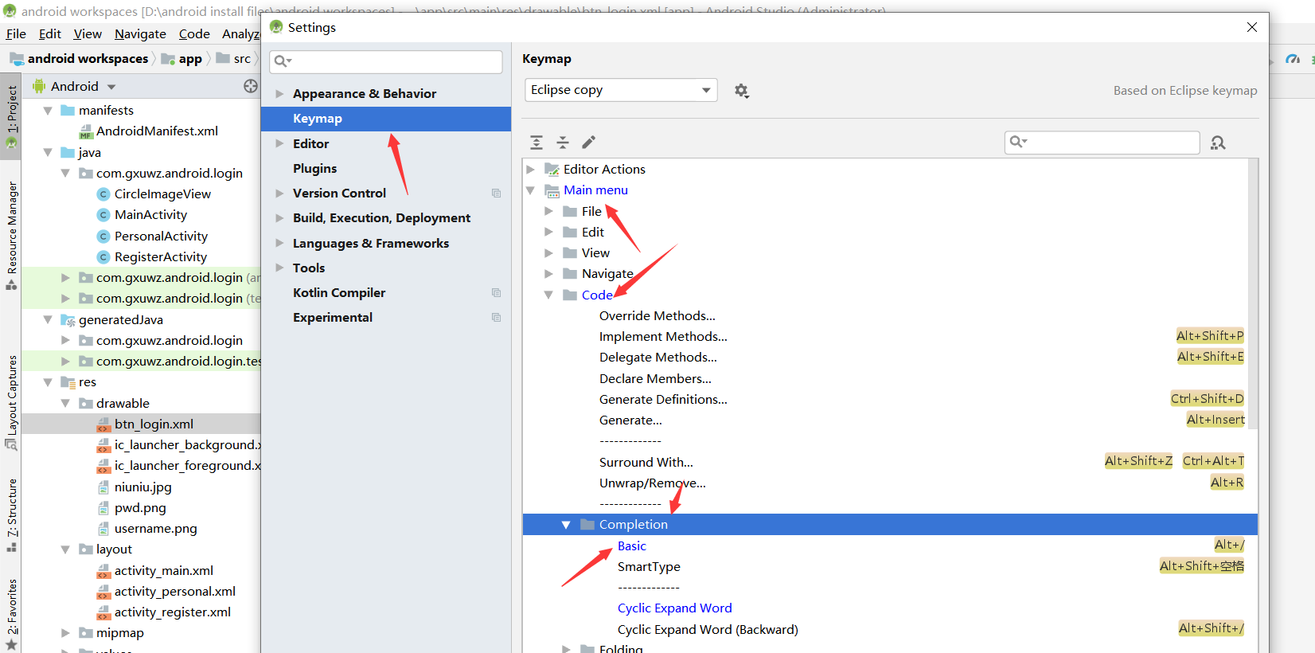Open the Layout Captures side panel
The width and height of the screenshot is (1315, 653).
point(11,402)
